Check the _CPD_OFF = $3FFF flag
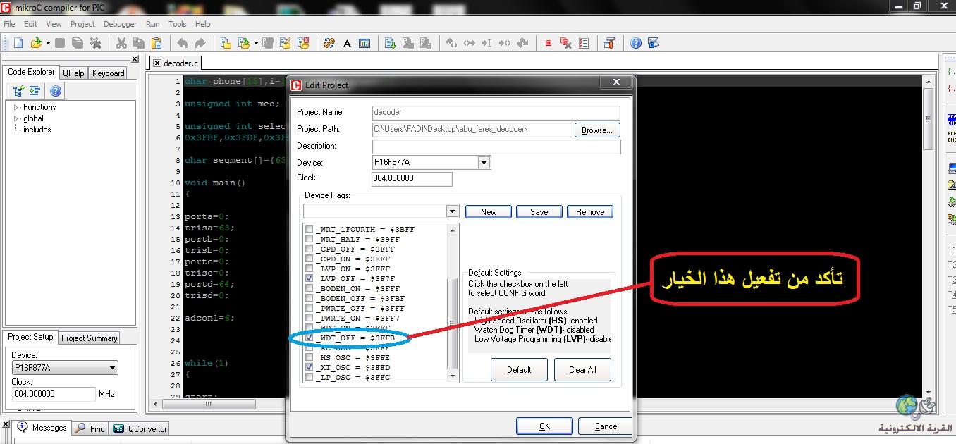 point(310,249)
